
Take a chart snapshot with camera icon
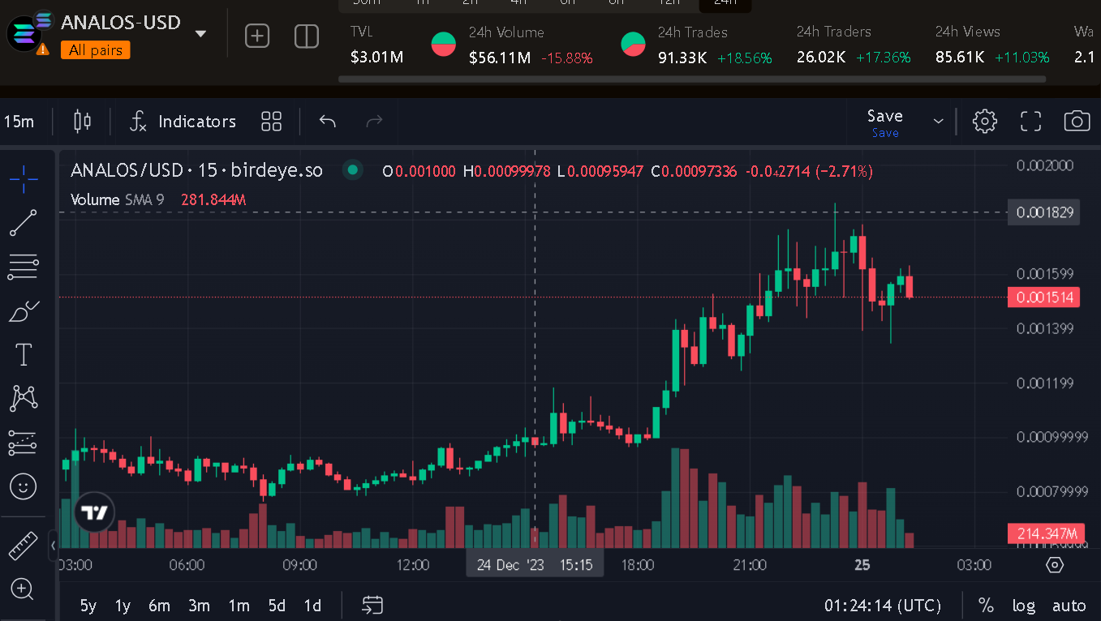tap(1077, 122)
